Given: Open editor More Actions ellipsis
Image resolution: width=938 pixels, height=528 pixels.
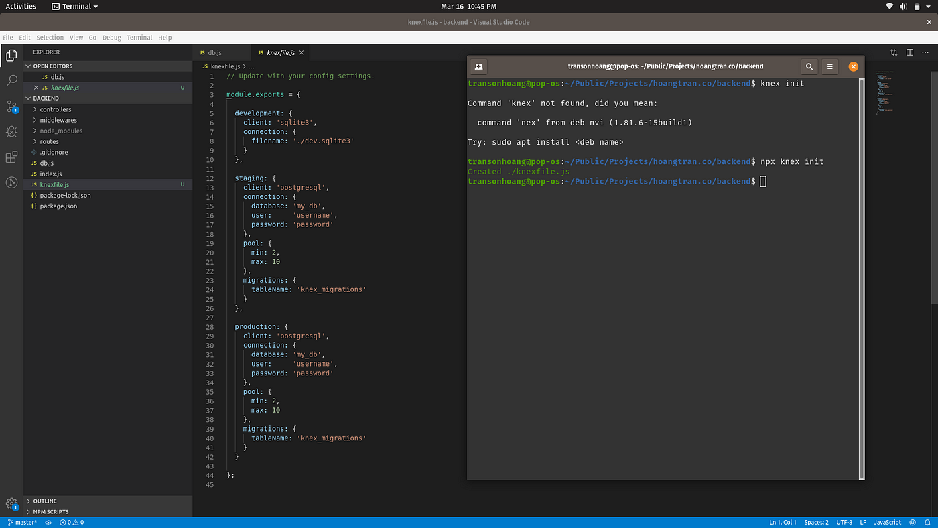Looking at the screenshot, I should [926, 52].
